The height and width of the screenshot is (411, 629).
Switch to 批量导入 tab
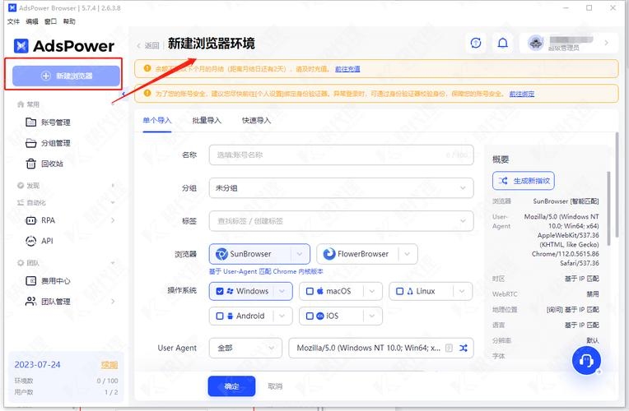207,120
